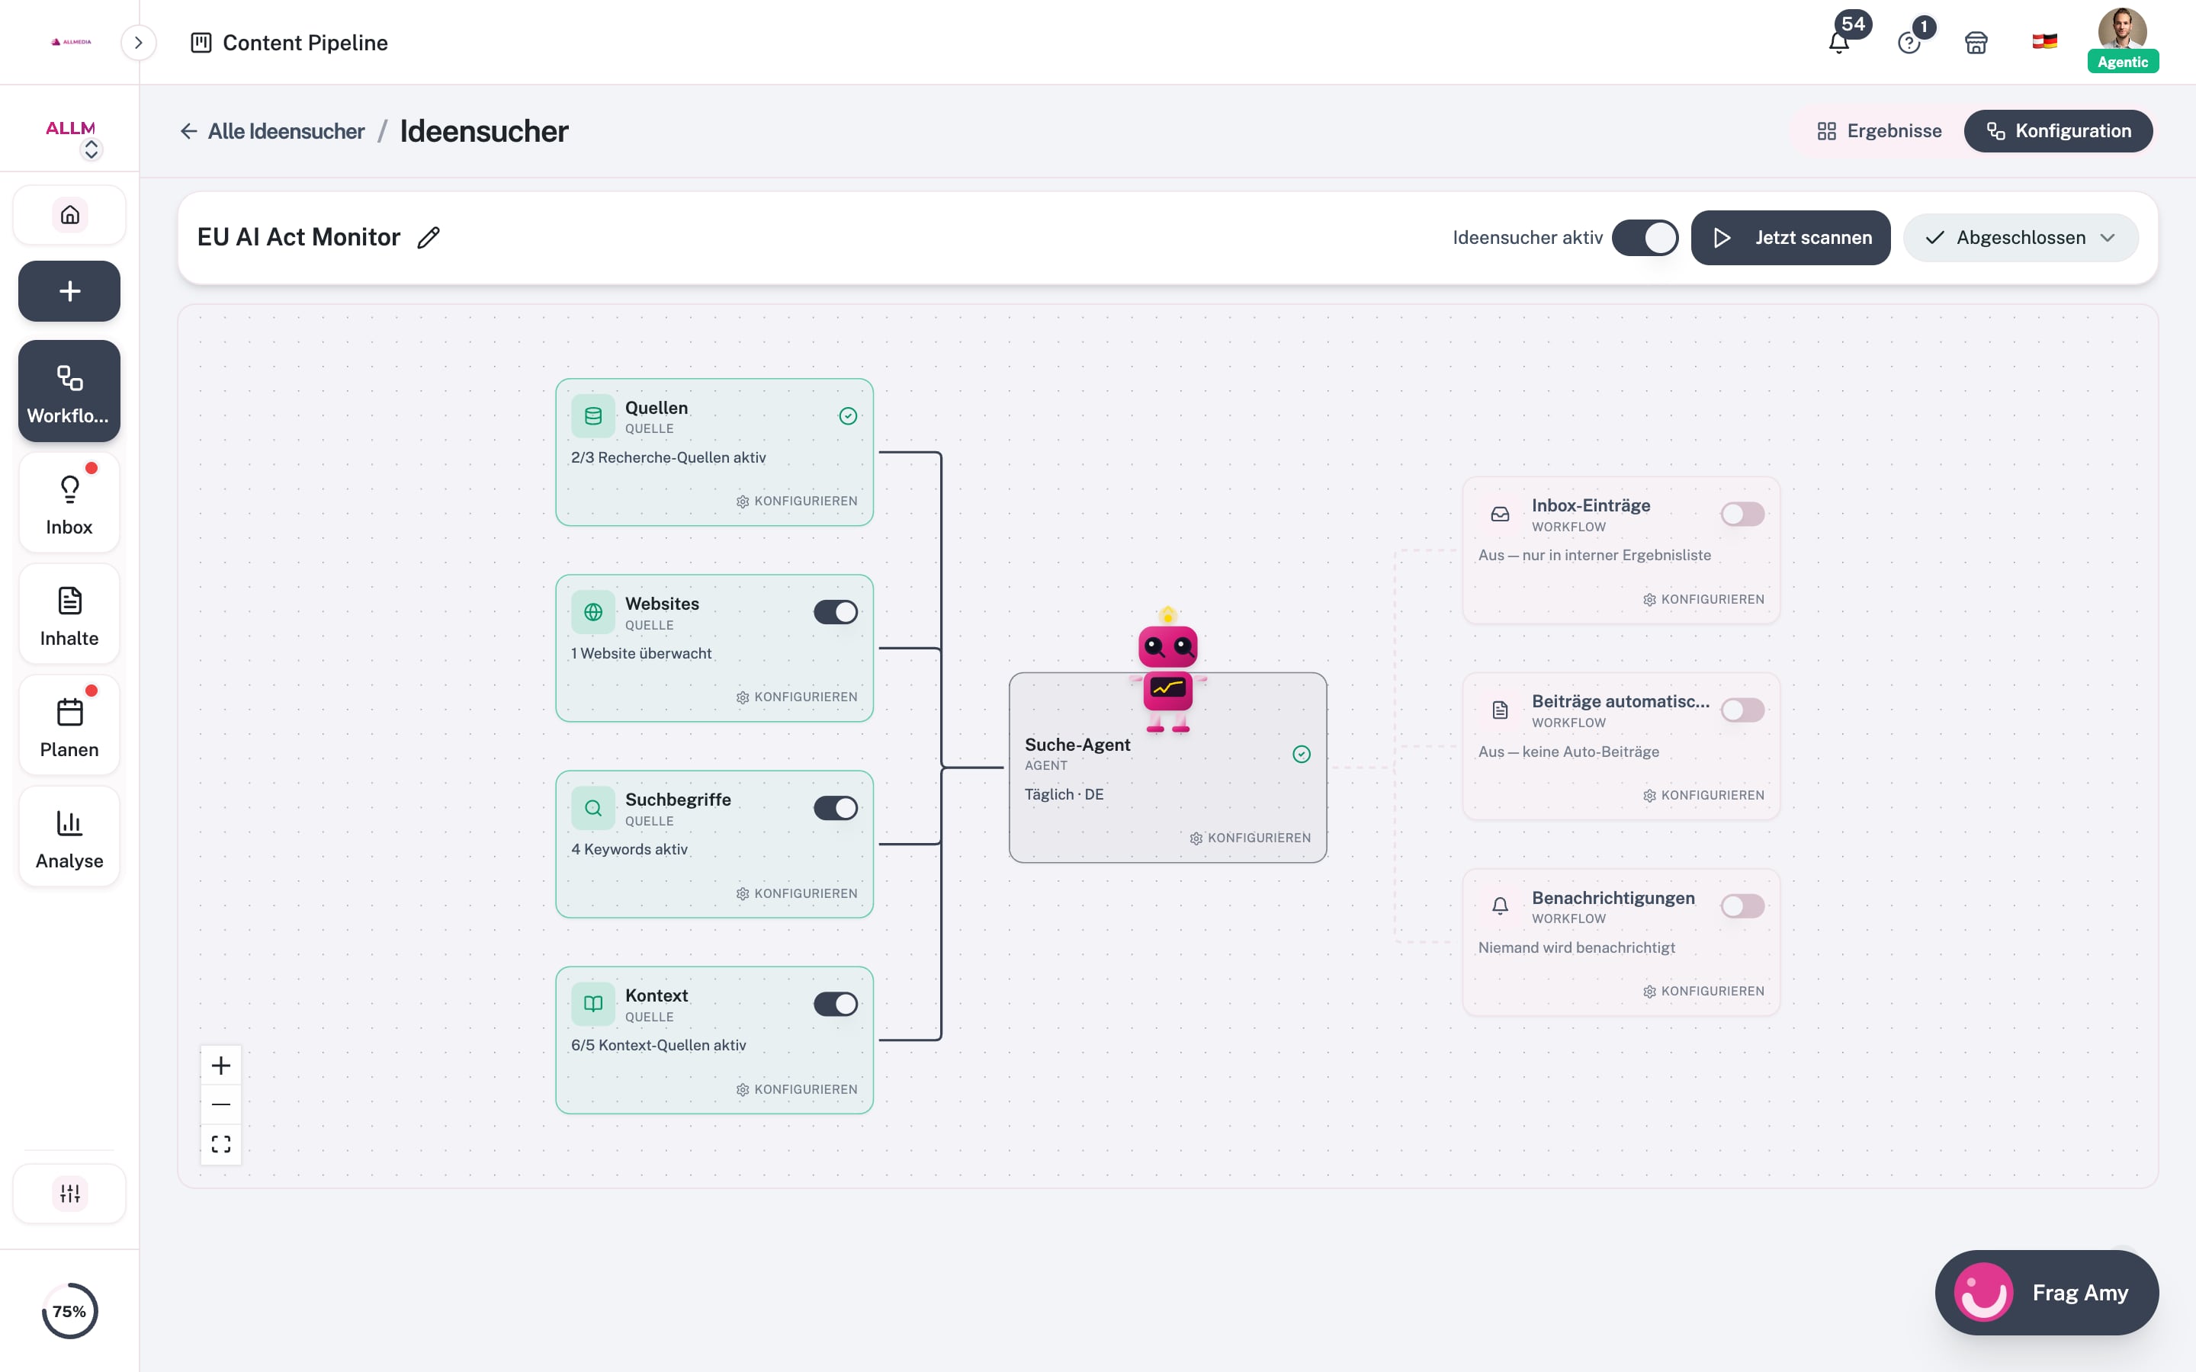Open the Inbox lightbulb item
2196x1372 pixels.
click(x=70, y=504)
